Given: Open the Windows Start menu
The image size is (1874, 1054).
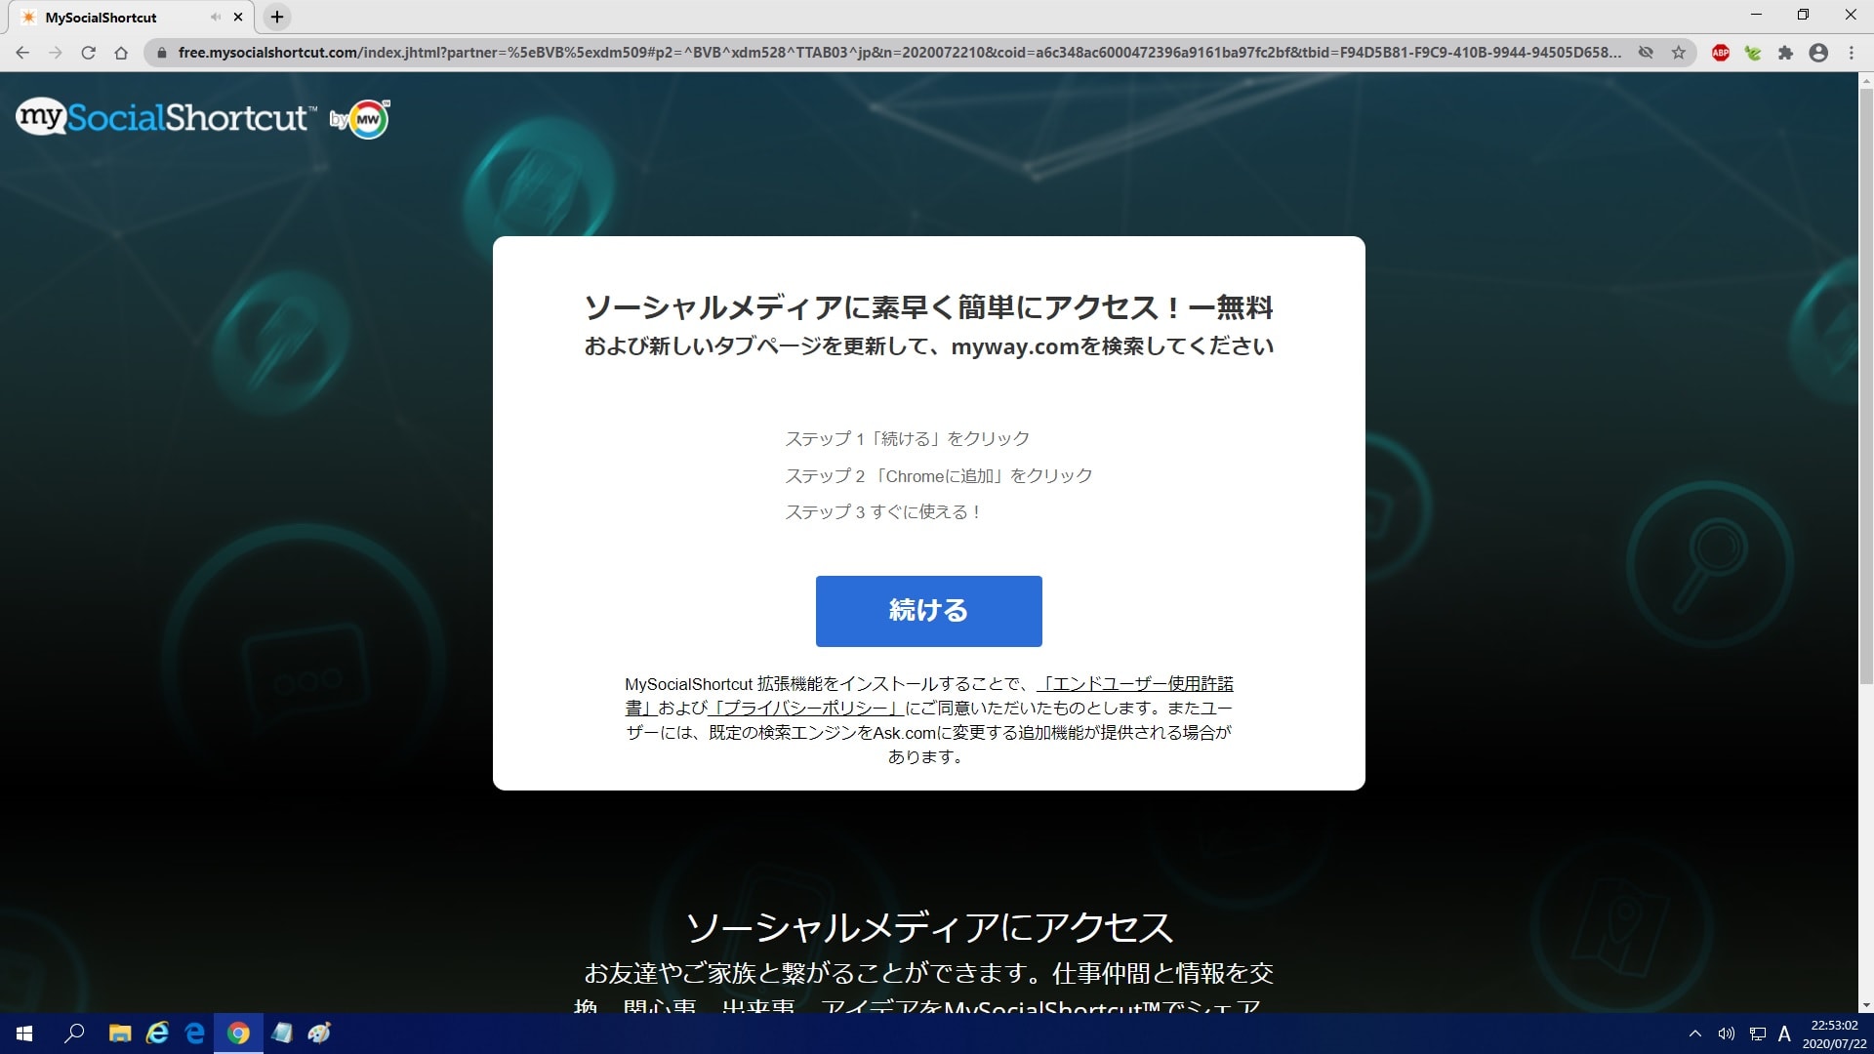Looking at the screenshot, I should pyautogui.click(x=24, y=1034).
